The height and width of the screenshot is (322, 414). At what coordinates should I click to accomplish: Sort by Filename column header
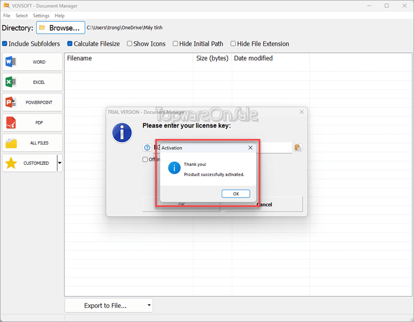[129, 58]
